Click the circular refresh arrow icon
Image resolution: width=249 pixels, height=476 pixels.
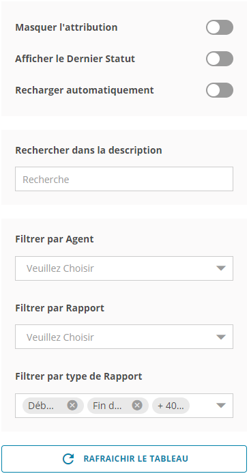[x=68, y=459]
